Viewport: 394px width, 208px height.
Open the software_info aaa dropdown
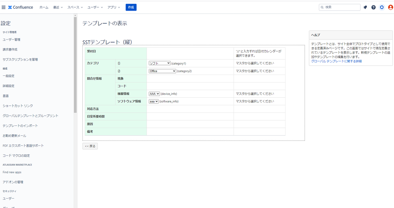click(153, 101)
